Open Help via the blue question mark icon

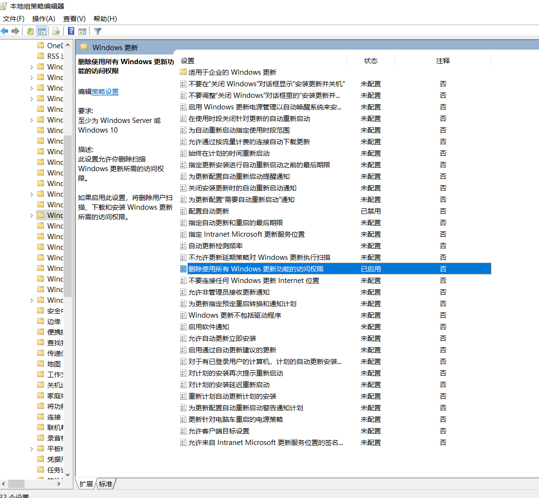71,31
